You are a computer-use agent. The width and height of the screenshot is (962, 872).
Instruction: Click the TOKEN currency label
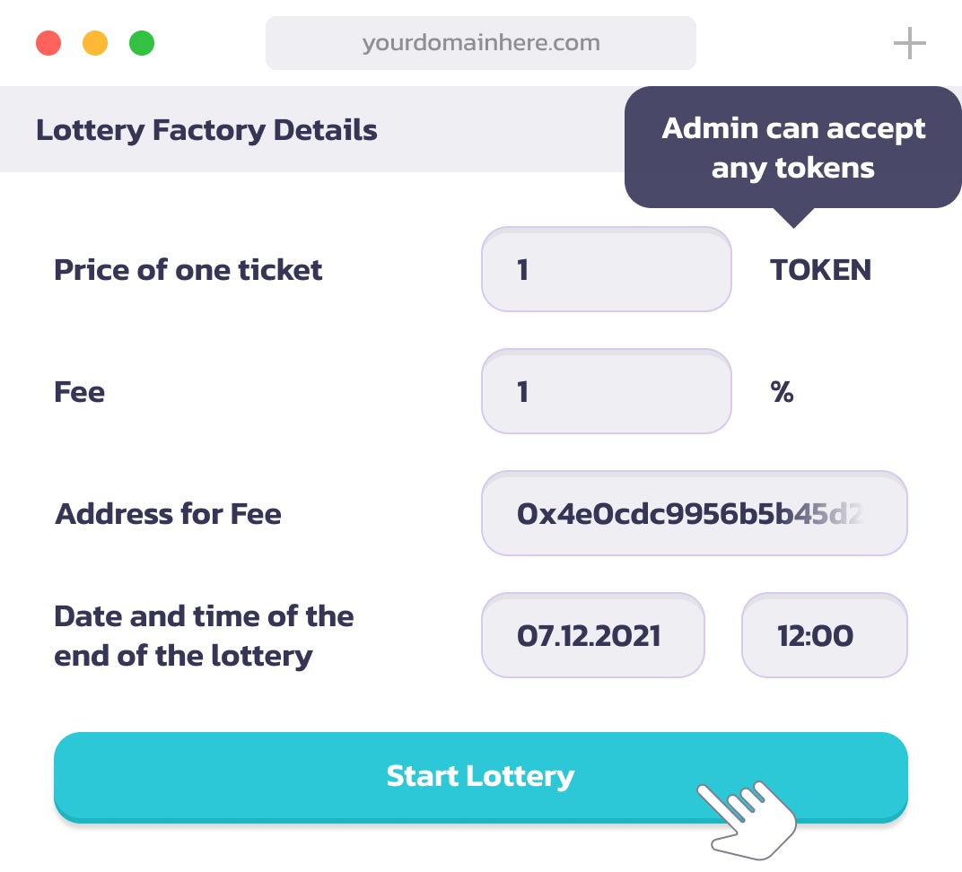pos(820,270)
